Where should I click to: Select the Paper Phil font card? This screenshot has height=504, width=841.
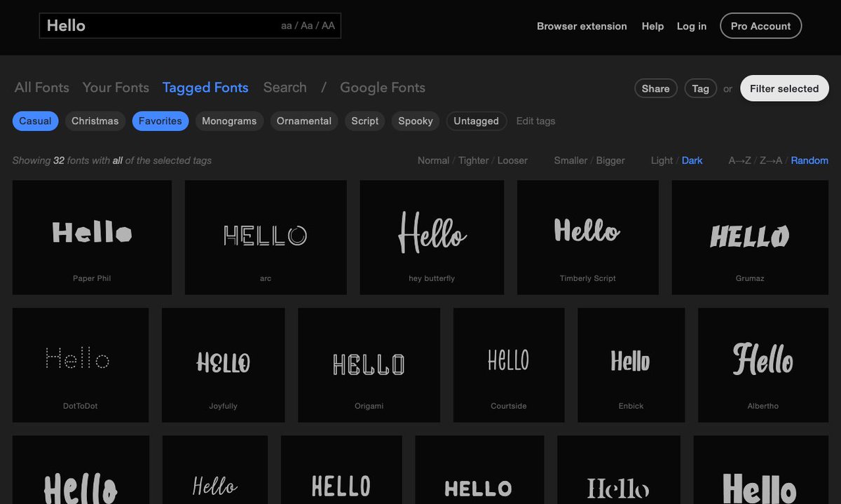(x=92, y=238)
